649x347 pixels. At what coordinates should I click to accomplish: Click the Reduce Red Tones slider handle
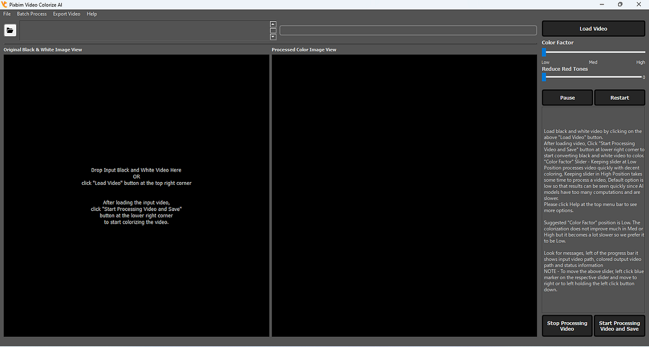544,77
